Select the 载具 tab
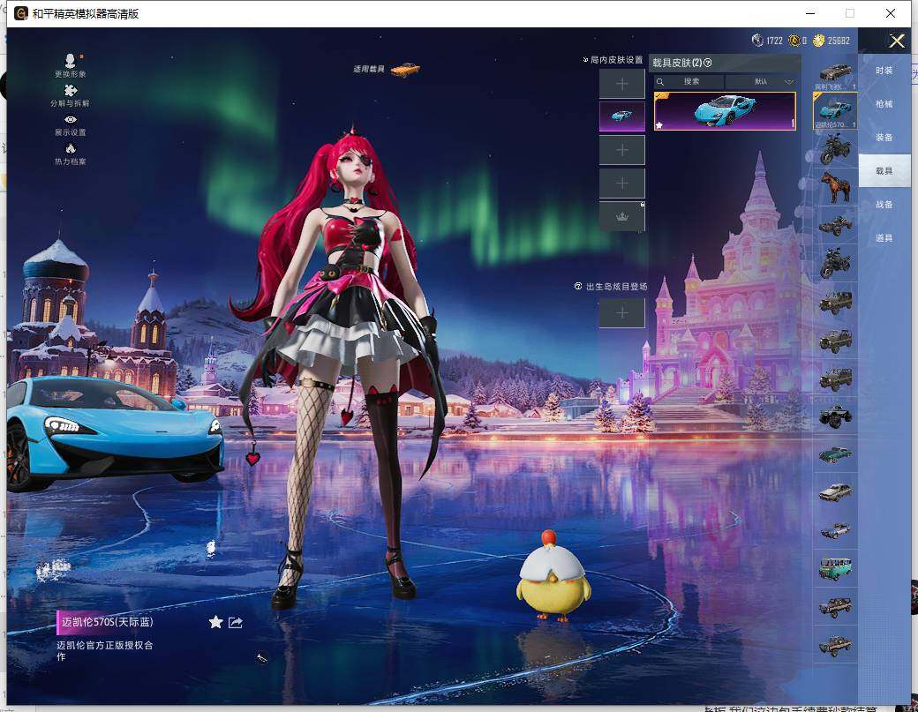Screen dimensions: 918x712 (884, 171)
